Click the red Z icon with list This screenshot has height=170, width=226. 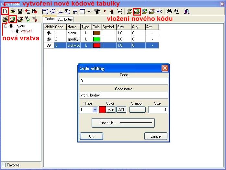click(x=112, y=11)
